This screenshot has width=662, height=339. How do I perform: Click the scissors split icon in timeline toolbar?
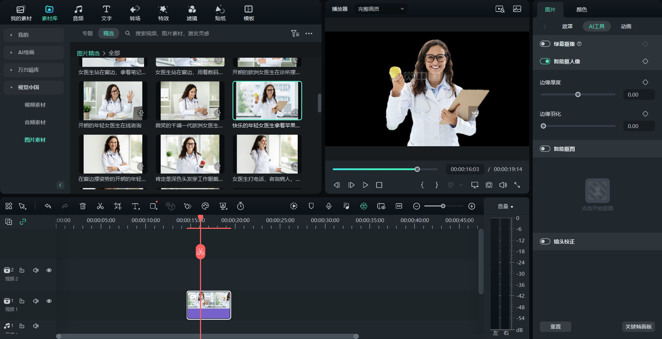click(100, 206)
